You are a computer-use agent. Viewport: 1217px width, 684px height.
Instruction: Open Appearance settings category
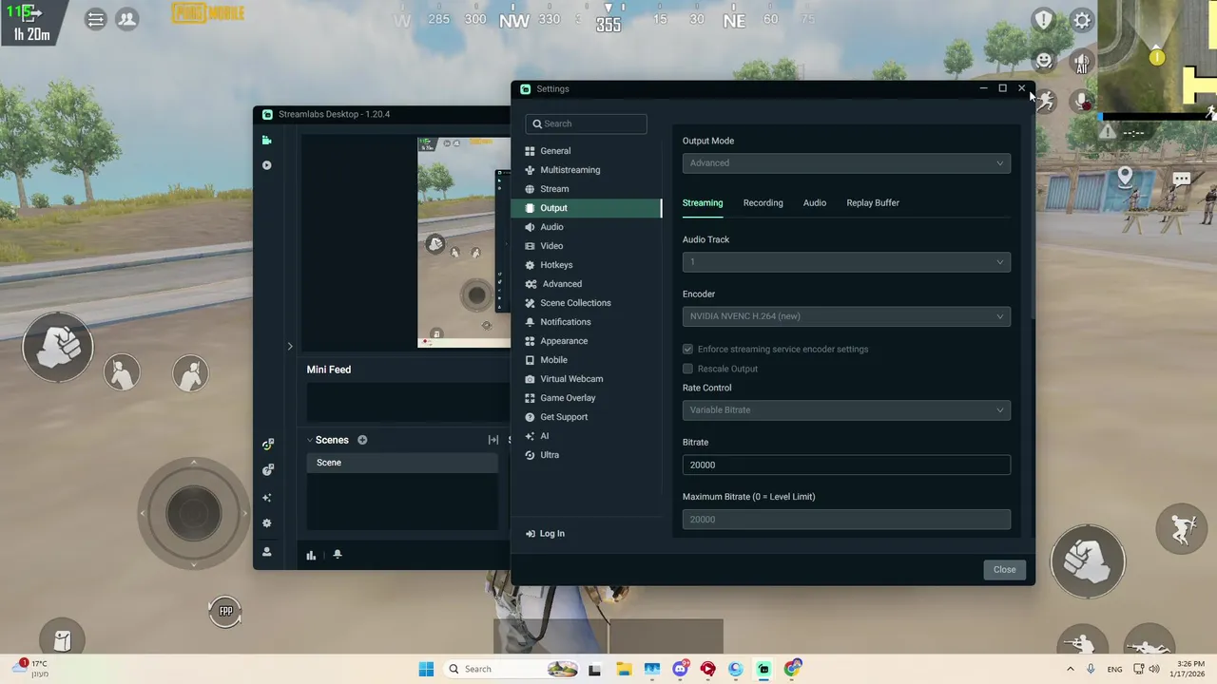[x=587, y=341]
